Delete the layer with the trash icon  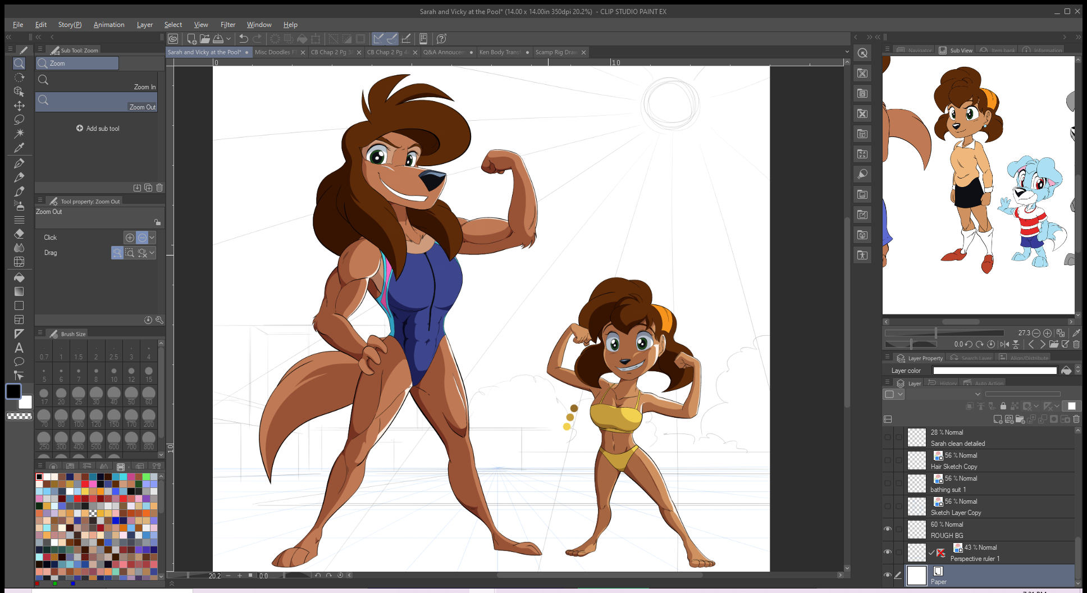(1076, 419)
